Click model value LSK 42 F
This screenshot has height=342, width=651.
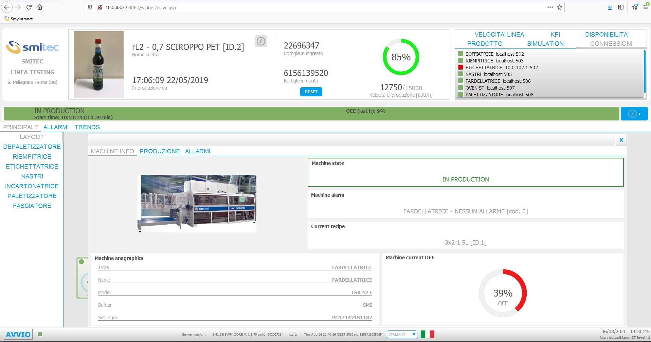coord(362,292)
